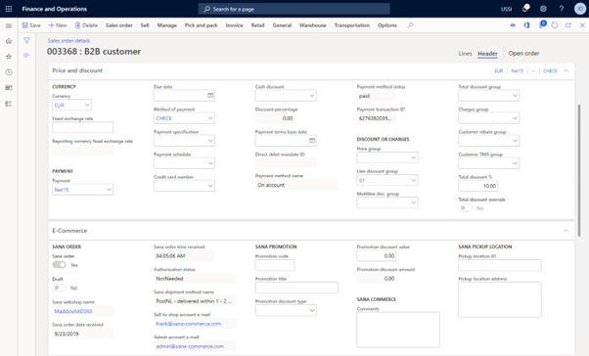Image resolution: width=589 pixels, height=356 pixels.
Task: Go to Home in the sidebar
Action: click(9, 41)
